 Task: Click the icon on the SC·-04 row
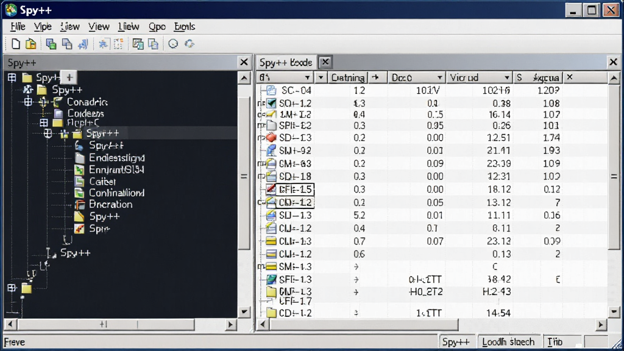click(x=271, y=90)
